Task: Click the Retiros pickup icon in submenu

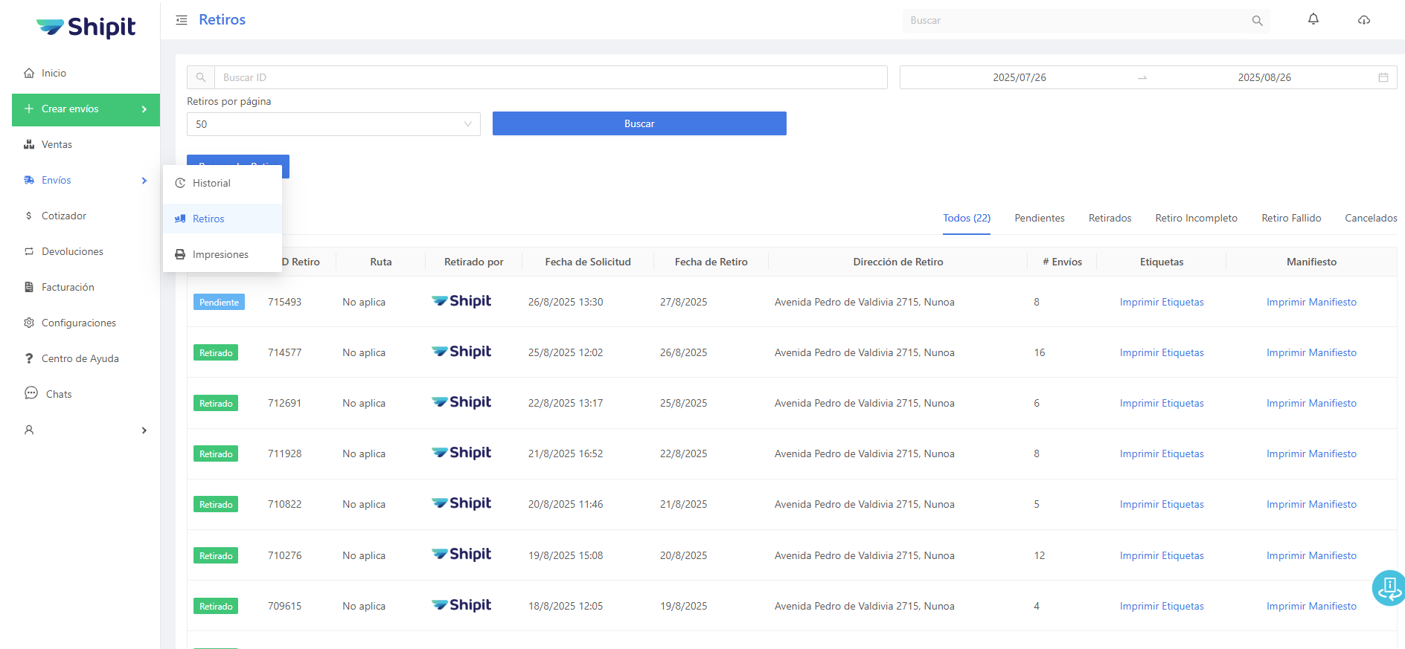Action: [x=180, y=219]
